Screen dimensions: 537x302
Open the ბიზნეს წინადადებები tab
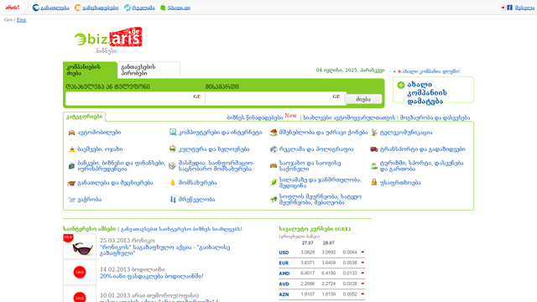click(x=255, y=117)
